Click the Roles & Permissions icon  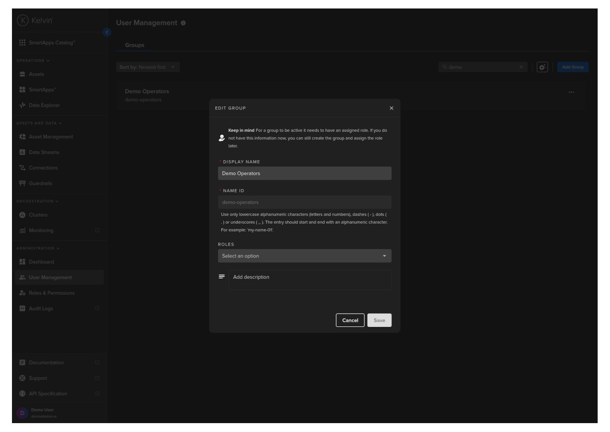pos(22,293)
